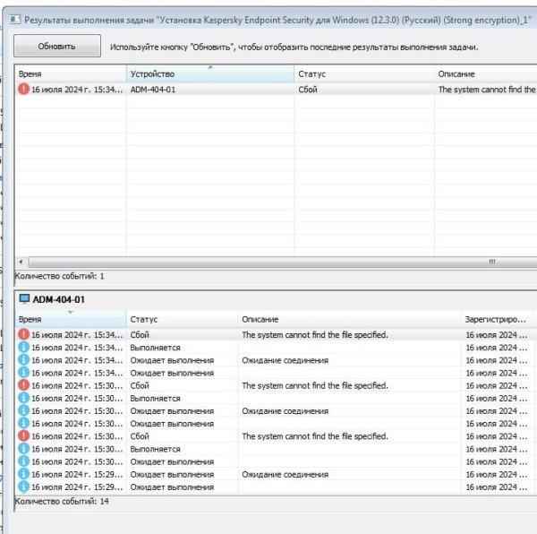Click the Зарегистриро... column header
The image size is (537, 534).
pos(498,319)
